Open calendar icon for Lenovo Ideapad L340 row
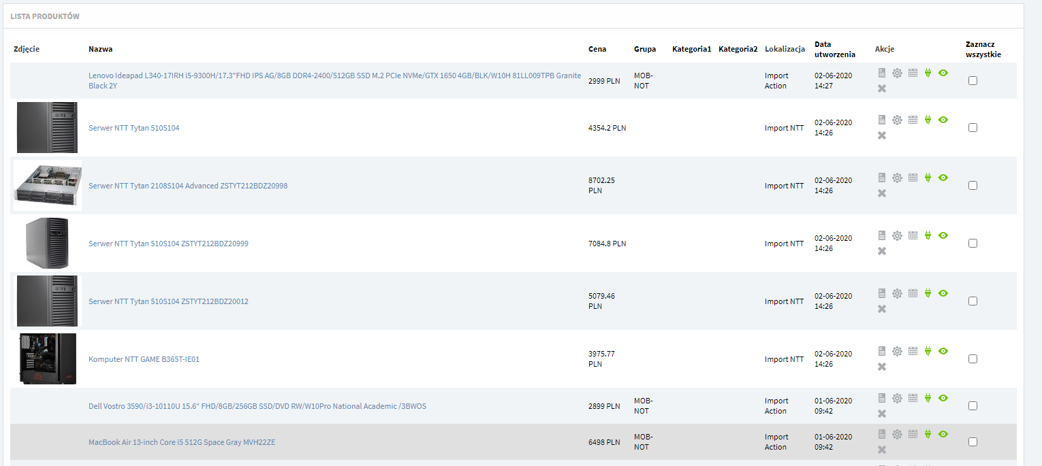This screenshot has width=1042, height=466. [913, 73]
